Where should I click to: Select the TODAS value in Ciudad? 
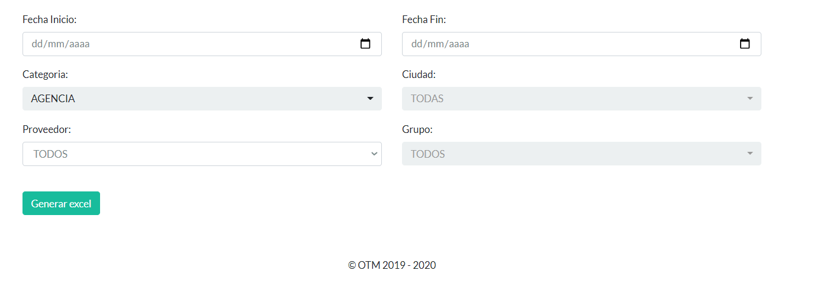pos(427,99)
